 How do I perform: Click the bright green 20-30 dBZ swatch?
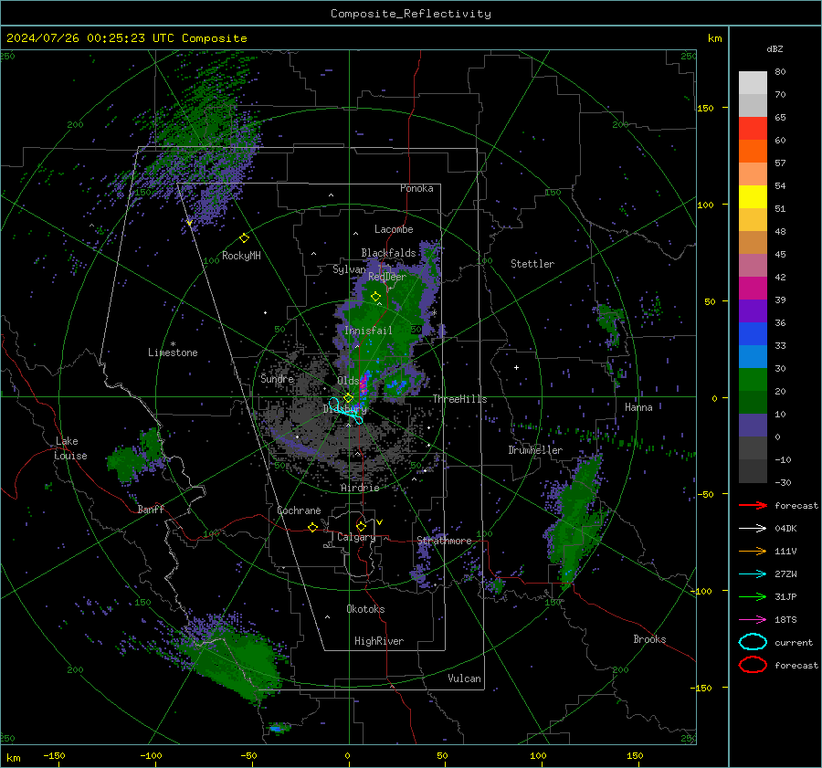[753, 380]
